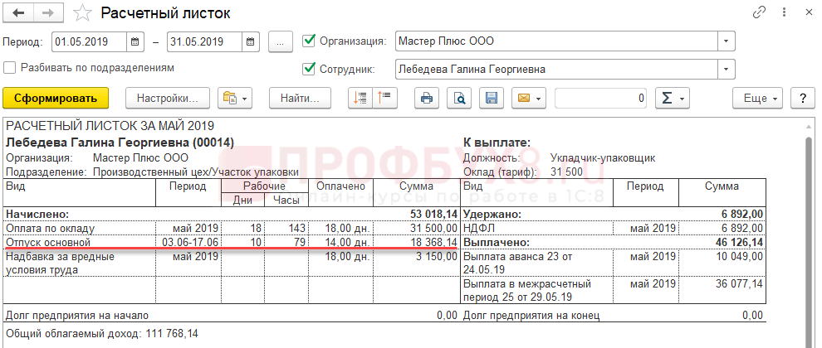Screen dimensions: 822x348
Task: Print the report with printer icon
Action: coord(427,98)
